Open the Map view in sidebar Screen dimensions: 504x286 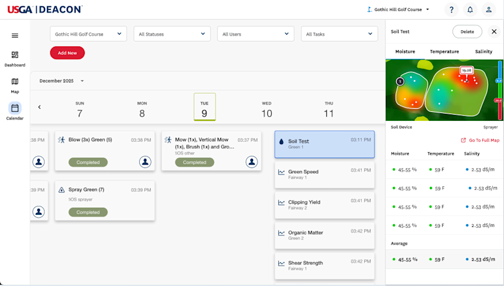15,86
